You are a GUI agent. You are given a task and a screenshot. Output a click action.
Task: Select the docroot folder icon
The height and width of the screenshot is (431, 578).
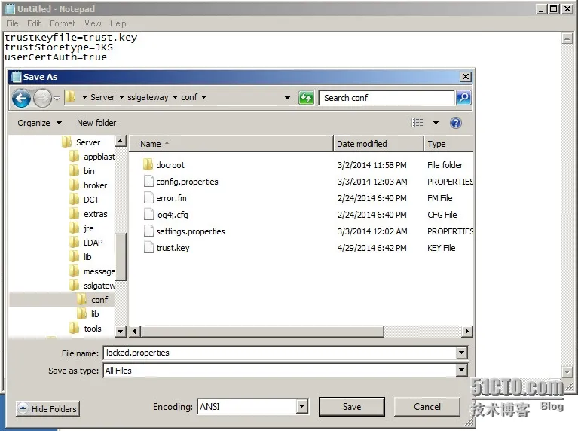pos(148,164)
